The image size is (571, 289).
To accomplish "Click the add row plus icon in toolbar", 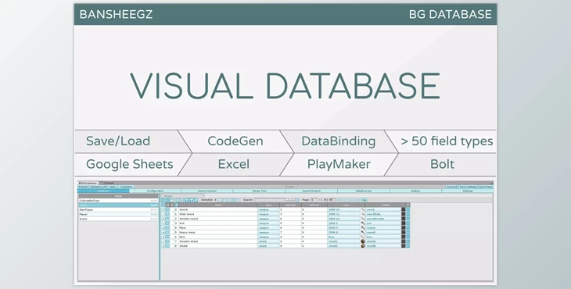I will 163,200.
